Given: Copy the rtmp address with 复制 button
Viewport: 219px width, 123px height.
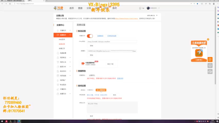Looking at the screenshot, I should coord(91,46).
